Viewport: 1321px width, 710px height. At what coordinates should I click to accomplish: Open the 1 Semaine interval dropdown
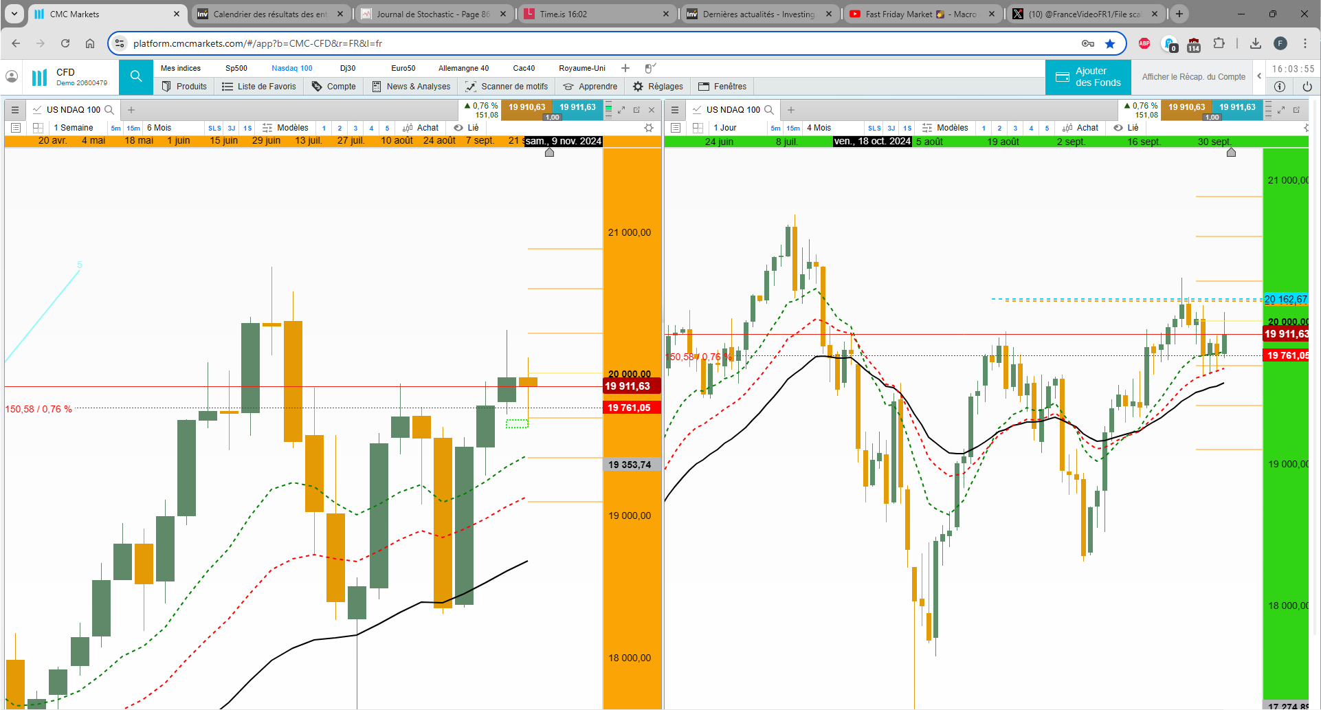coord(73,128)
